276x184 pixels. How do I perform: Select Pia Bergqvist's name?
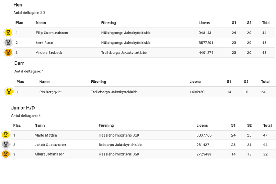coord(50,92)
